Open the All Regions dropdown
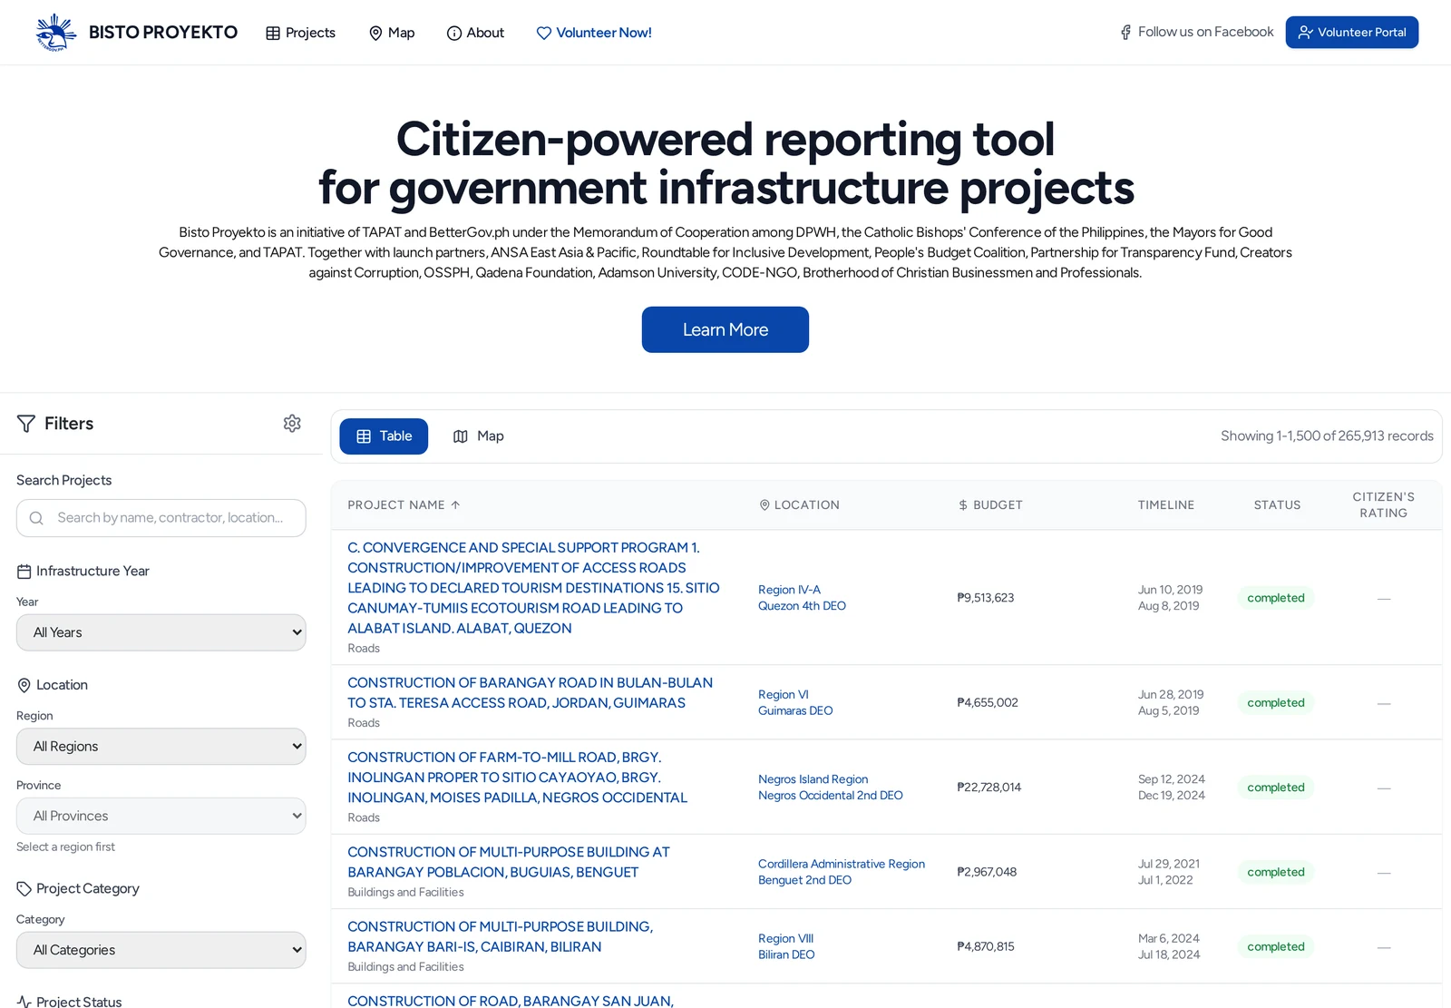 pyautogui.click(x=161, y=747)
